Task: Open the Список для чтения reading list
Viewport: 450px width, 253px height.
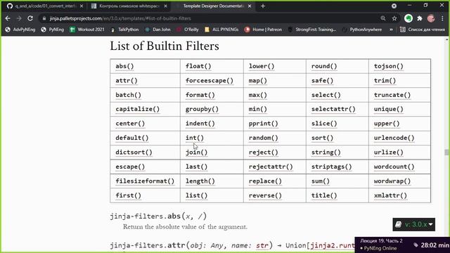Action: coord(423,30)
